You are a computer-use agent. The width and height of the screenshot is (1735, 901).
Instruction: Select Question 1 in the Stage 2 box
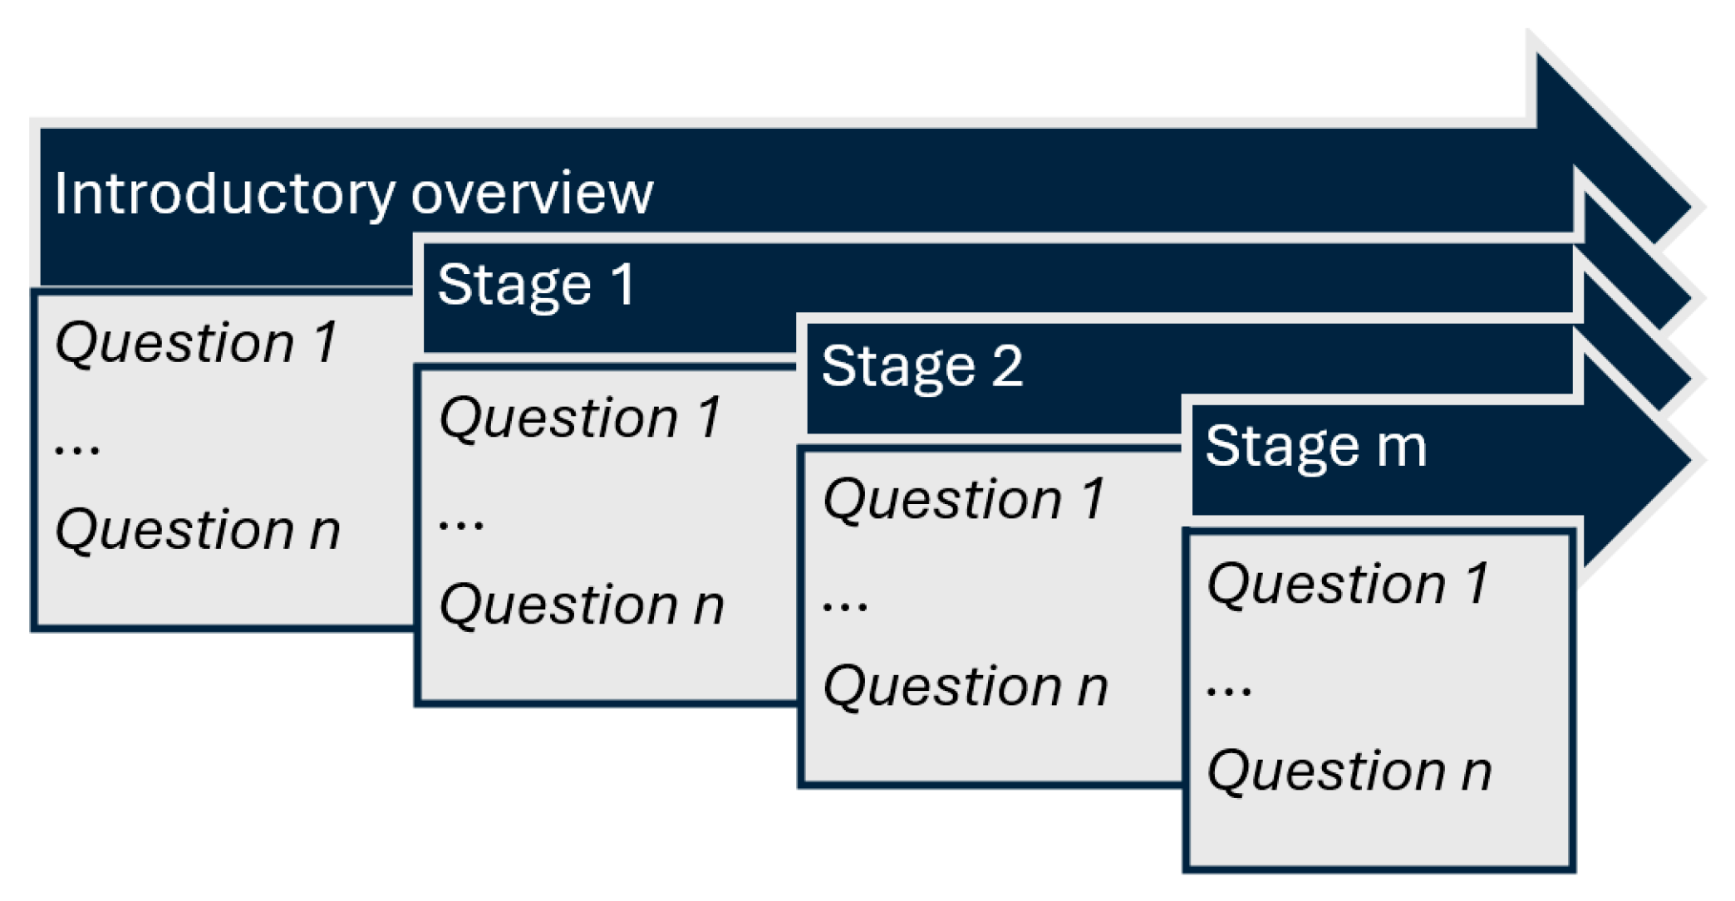pyautogui.click(x=965, y=500)
